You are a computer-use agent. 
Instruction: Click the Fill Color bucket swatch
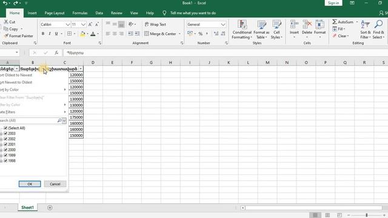82,34
